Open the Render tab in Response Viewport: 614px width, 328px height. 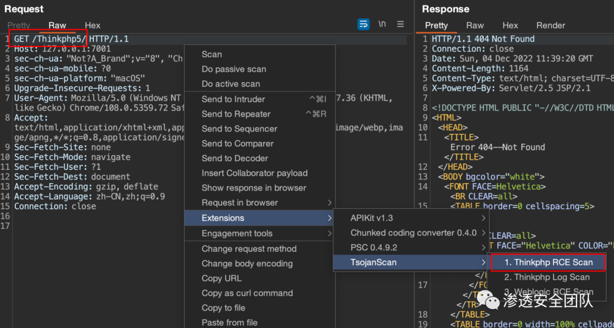(x=550, y=26)
